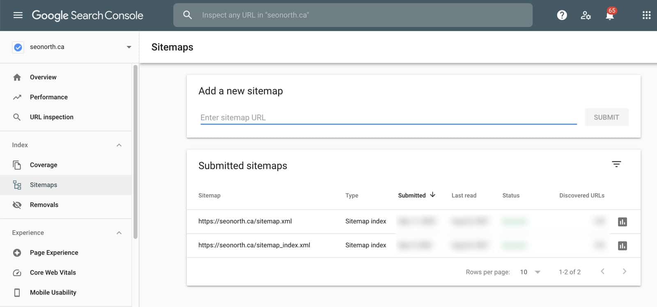This screenshot has width=657, height=307.
Task: Open the https://seonorth.ca/sitemap_index.xml row
Action: (x=413, y=245)
